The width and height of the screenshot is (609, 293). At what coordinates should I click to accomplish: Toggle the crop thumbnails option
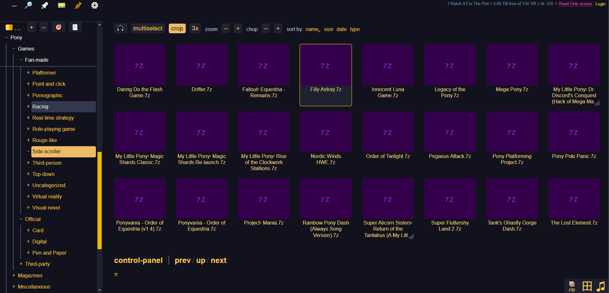177,28
